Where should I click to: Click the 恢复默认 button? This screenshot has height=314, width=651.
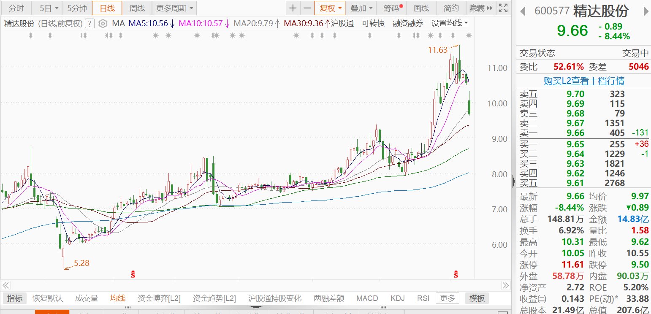point(48,298)
